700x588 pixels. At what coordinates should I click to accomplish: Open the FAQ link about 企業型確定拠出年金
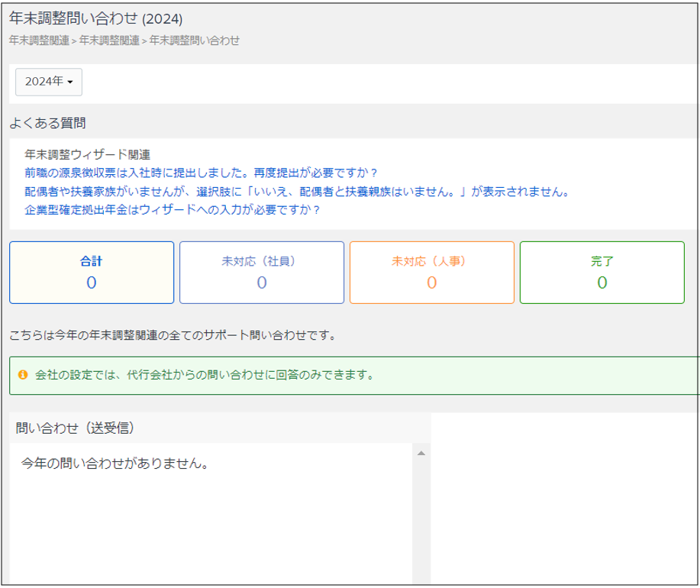coord(172,209)
